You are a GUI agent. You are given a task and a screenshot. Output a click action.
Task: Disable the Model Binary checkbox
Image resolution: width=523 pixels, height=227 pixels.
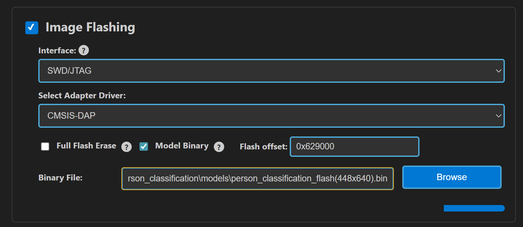(x=144, y=146)
